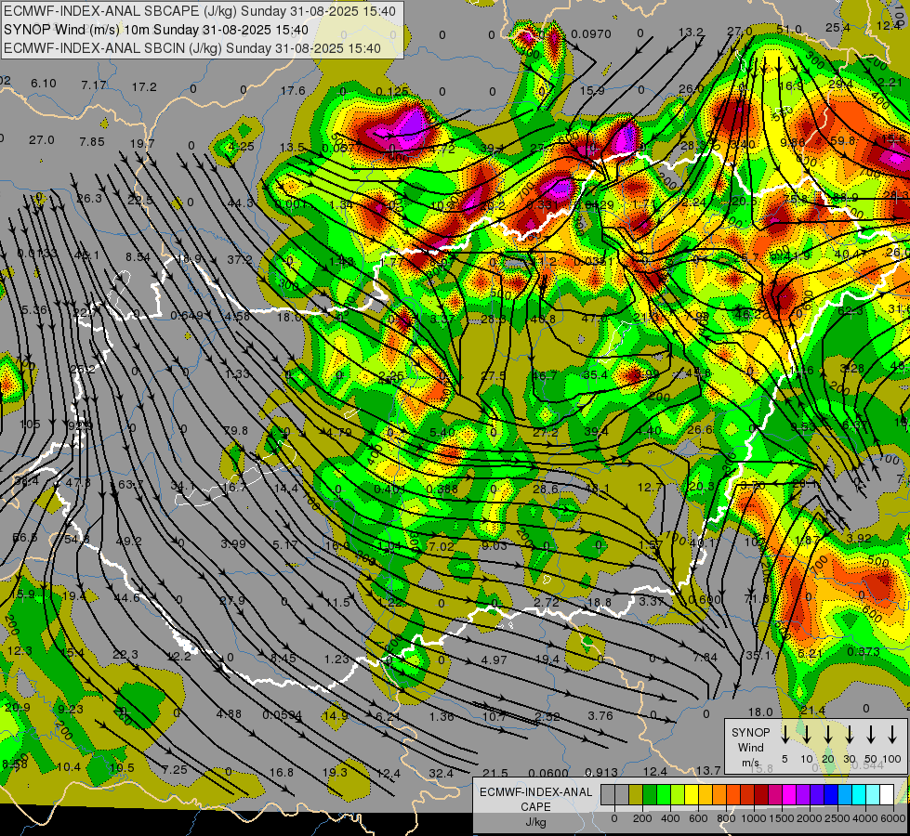Click the map value '16.8'
This screenshot has height=836, width=910.
(282, 773)
